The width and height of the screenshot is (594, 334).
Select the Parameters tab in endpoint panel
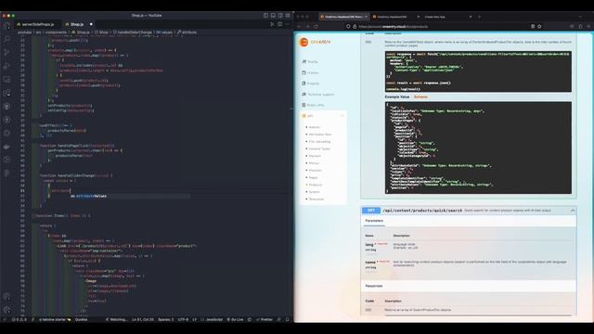pos(374,221)
